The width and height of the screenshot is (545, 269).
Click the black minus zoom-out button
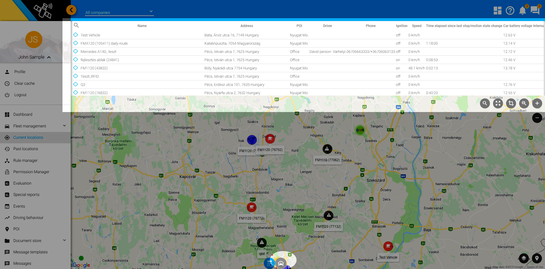tap(537, 118)
